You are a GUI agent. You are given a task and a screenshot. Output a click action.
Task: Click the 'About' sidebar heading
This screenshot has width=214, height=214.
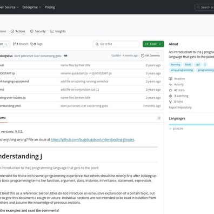(173, 44)
